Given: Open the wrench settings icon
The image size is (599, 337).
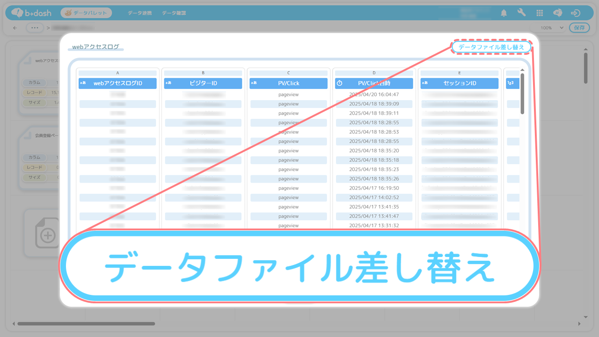Looking at the screenshot, I should click(522, 13).
